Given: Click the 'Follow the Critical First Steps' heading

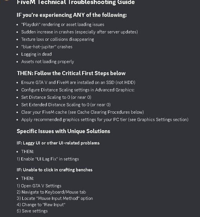Looking at the screenshot, I should [71, 73].
